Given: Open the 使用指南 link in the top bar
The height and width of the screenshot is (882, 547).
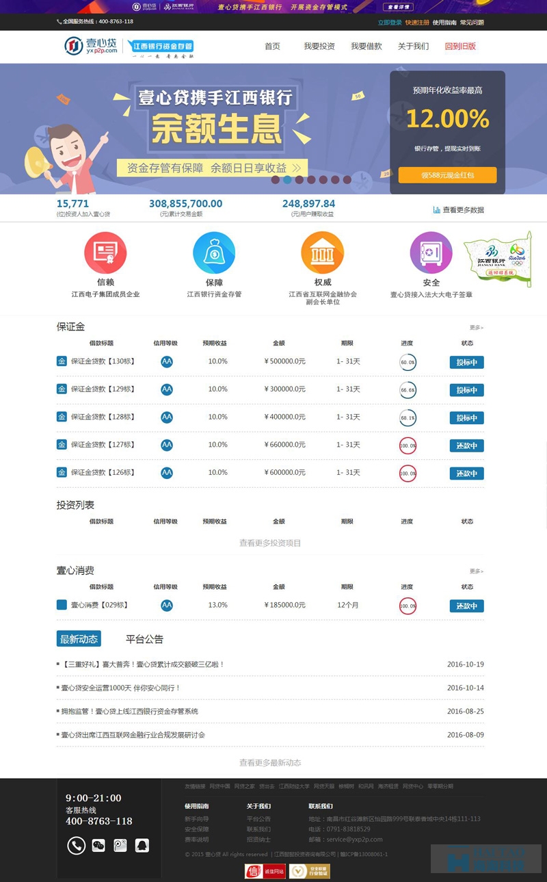Looking at the screenshot, I should pyautogui.click(x=444, y=23).
